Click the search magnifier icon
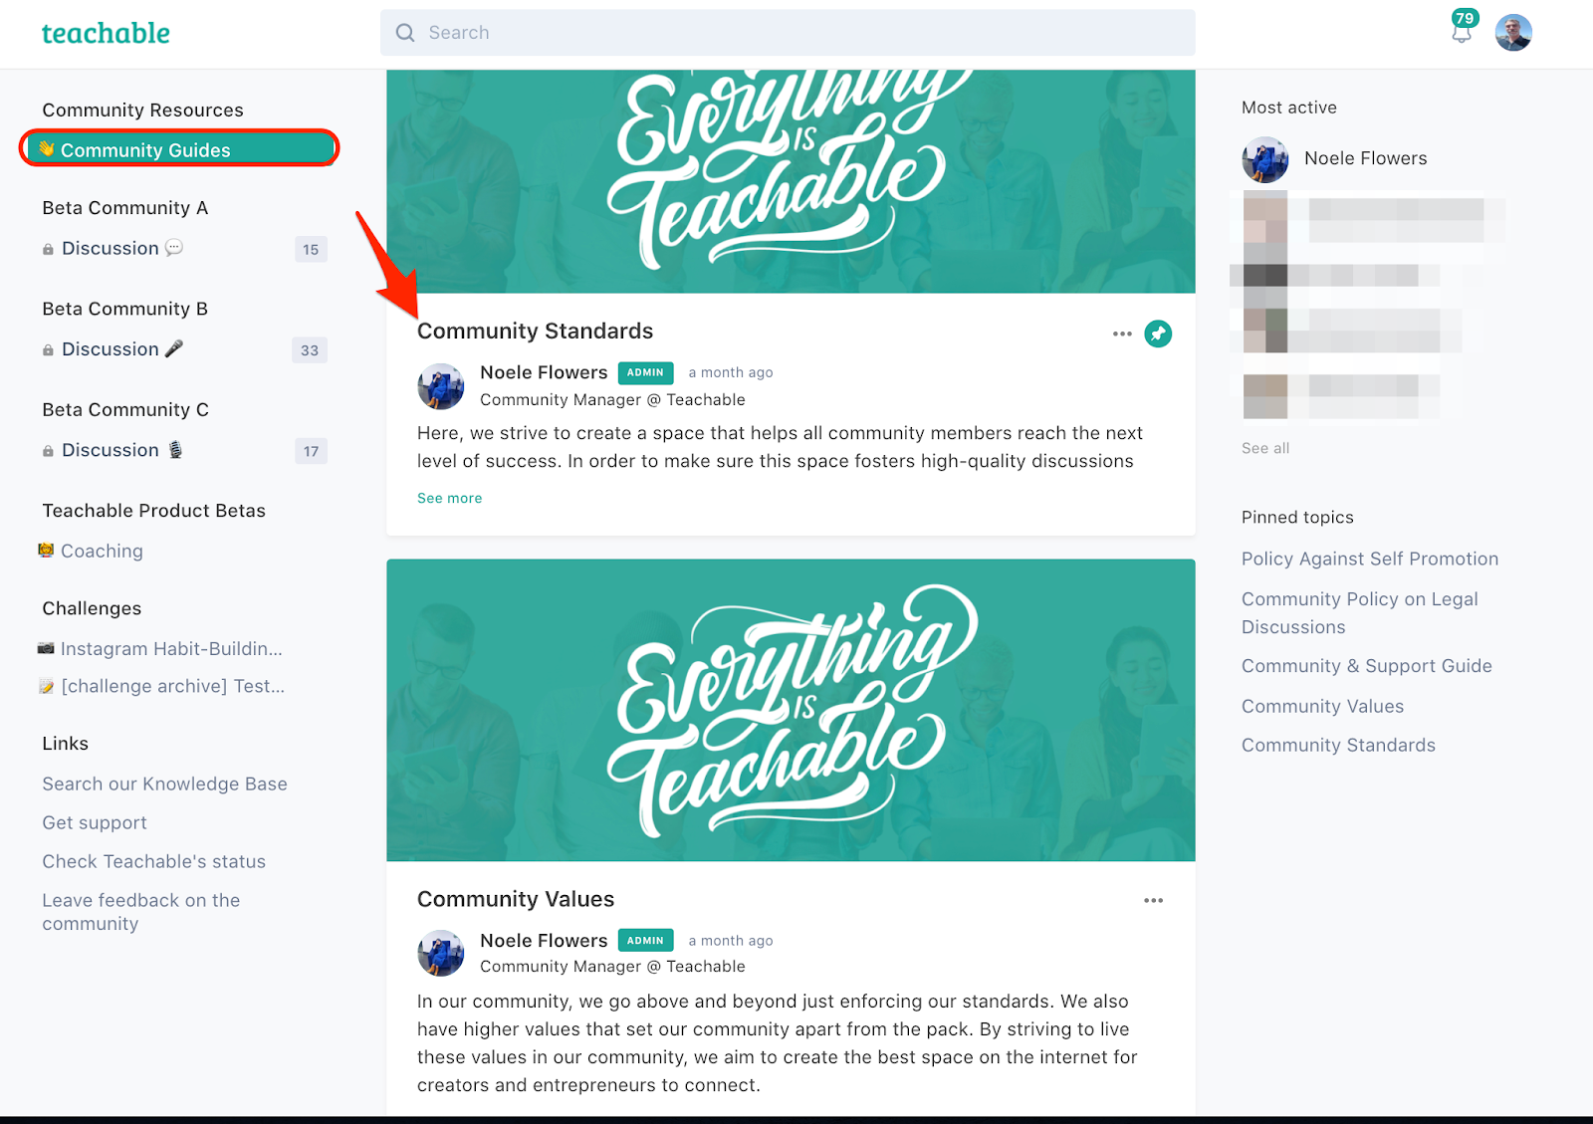 [405, 33]
